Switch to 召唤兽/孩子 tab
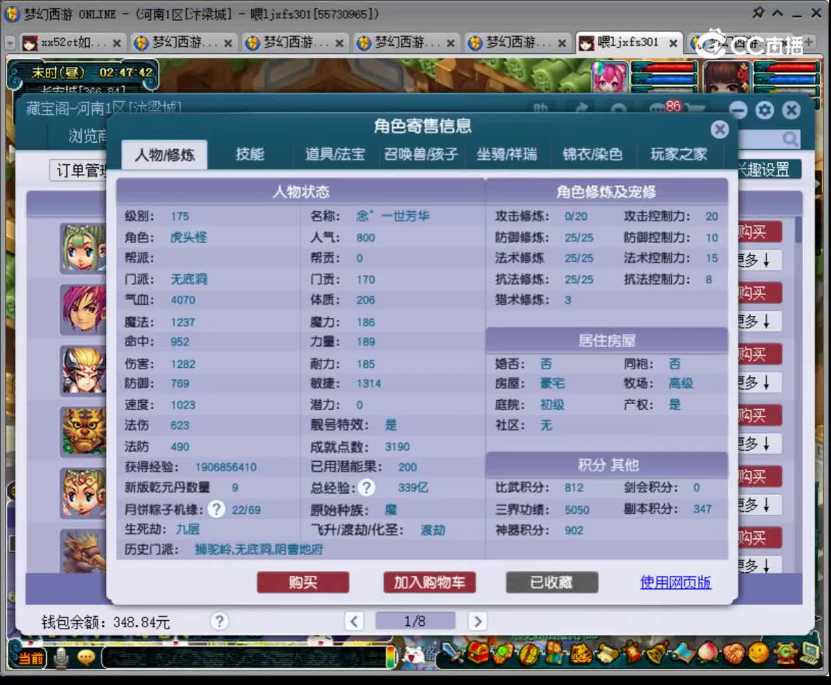This screenshot has width=831, height=685. point(421,154)
